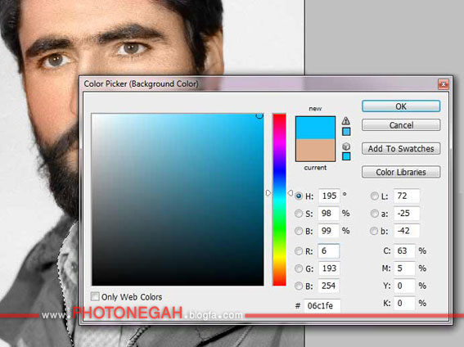Image resolution: width=464 pixels, height=347 pixels.
Task: Click the vertical hue spectrum slider
Action: click(x=279, y=200)
